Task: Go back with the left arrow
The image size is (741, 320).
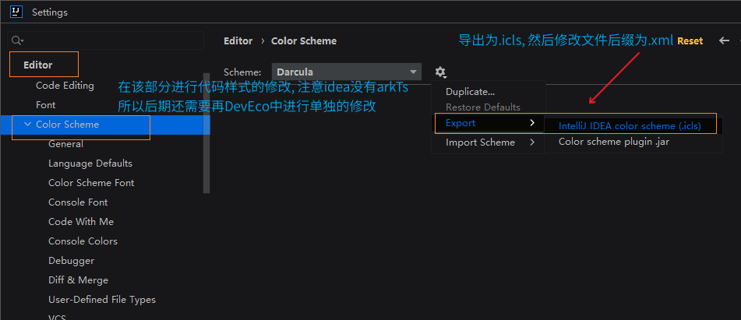Action: pyautogui.click(x=724, y=40)
